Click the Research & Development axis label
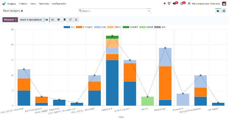Screen dimensions: 229x119 pyautogui.click(x=190, y=110)
